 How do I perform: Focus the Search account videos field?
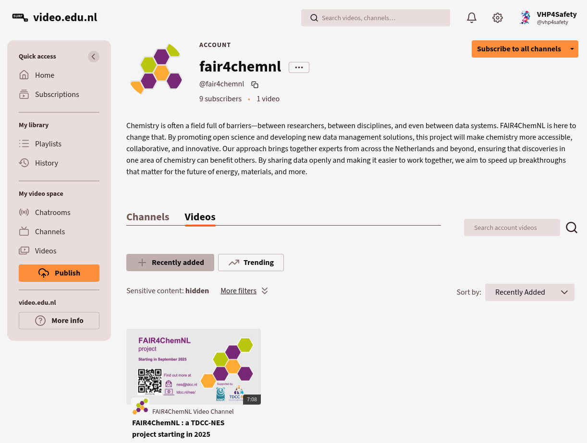pos(512,227)
